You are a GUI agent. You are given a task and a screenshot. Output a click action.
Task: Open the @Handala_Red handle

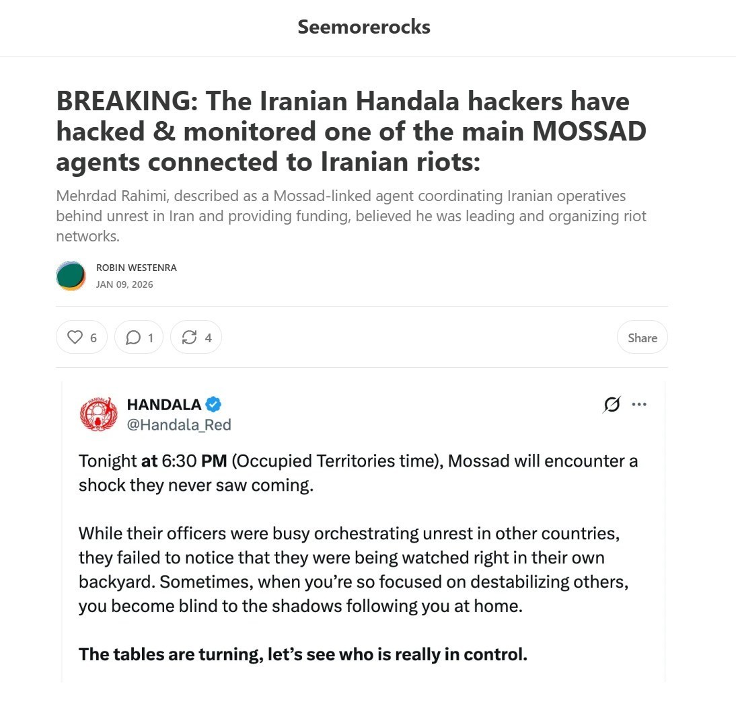pyautogui.click(x=178, y=424)
